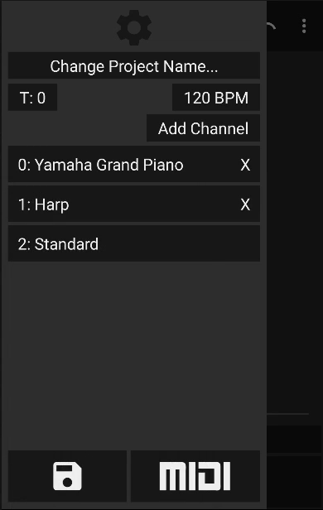
Task: Click the partially hidden curved icon beside the overflow menu
Action: click(272, 26)
